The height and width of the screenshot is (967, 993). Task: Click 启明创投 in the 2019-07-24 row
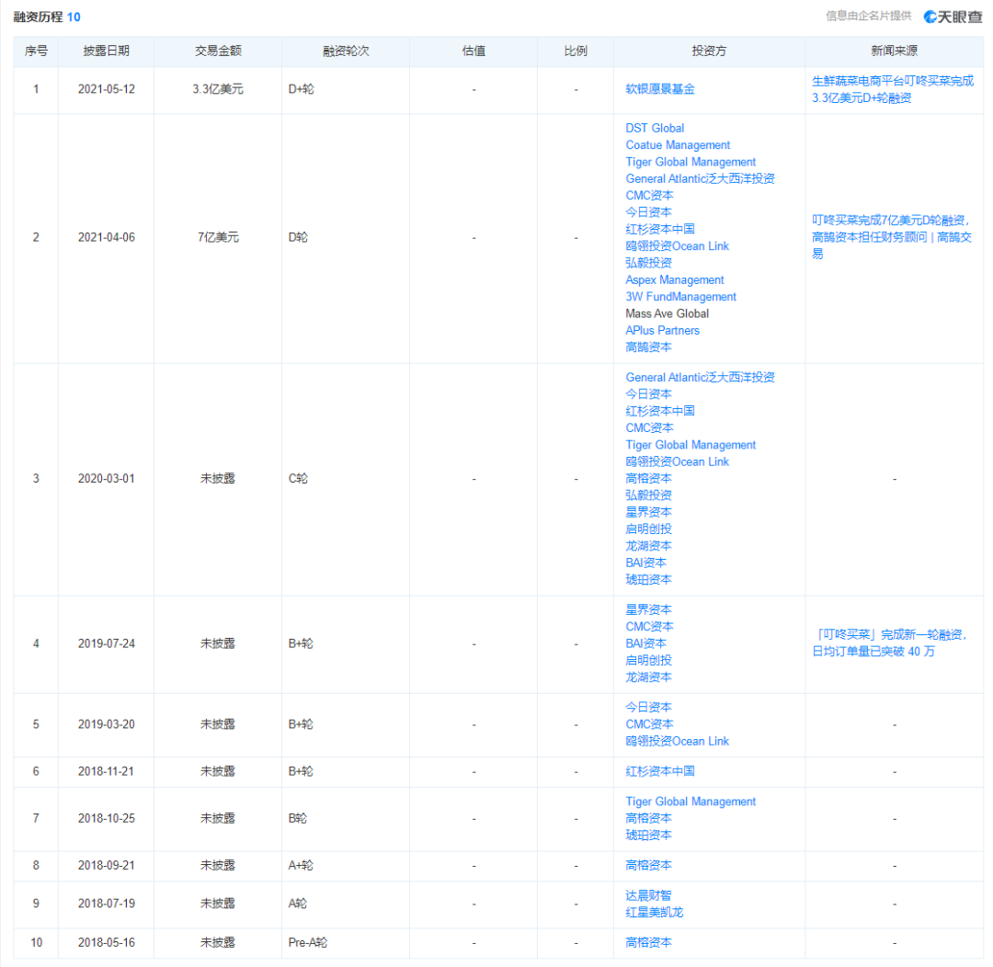click(x=648, y=661)
